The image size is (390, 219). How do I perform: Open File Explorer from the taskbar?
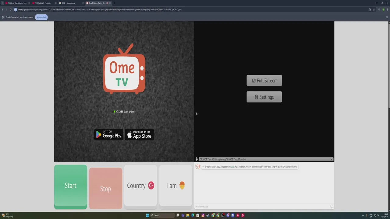point(188,215)
